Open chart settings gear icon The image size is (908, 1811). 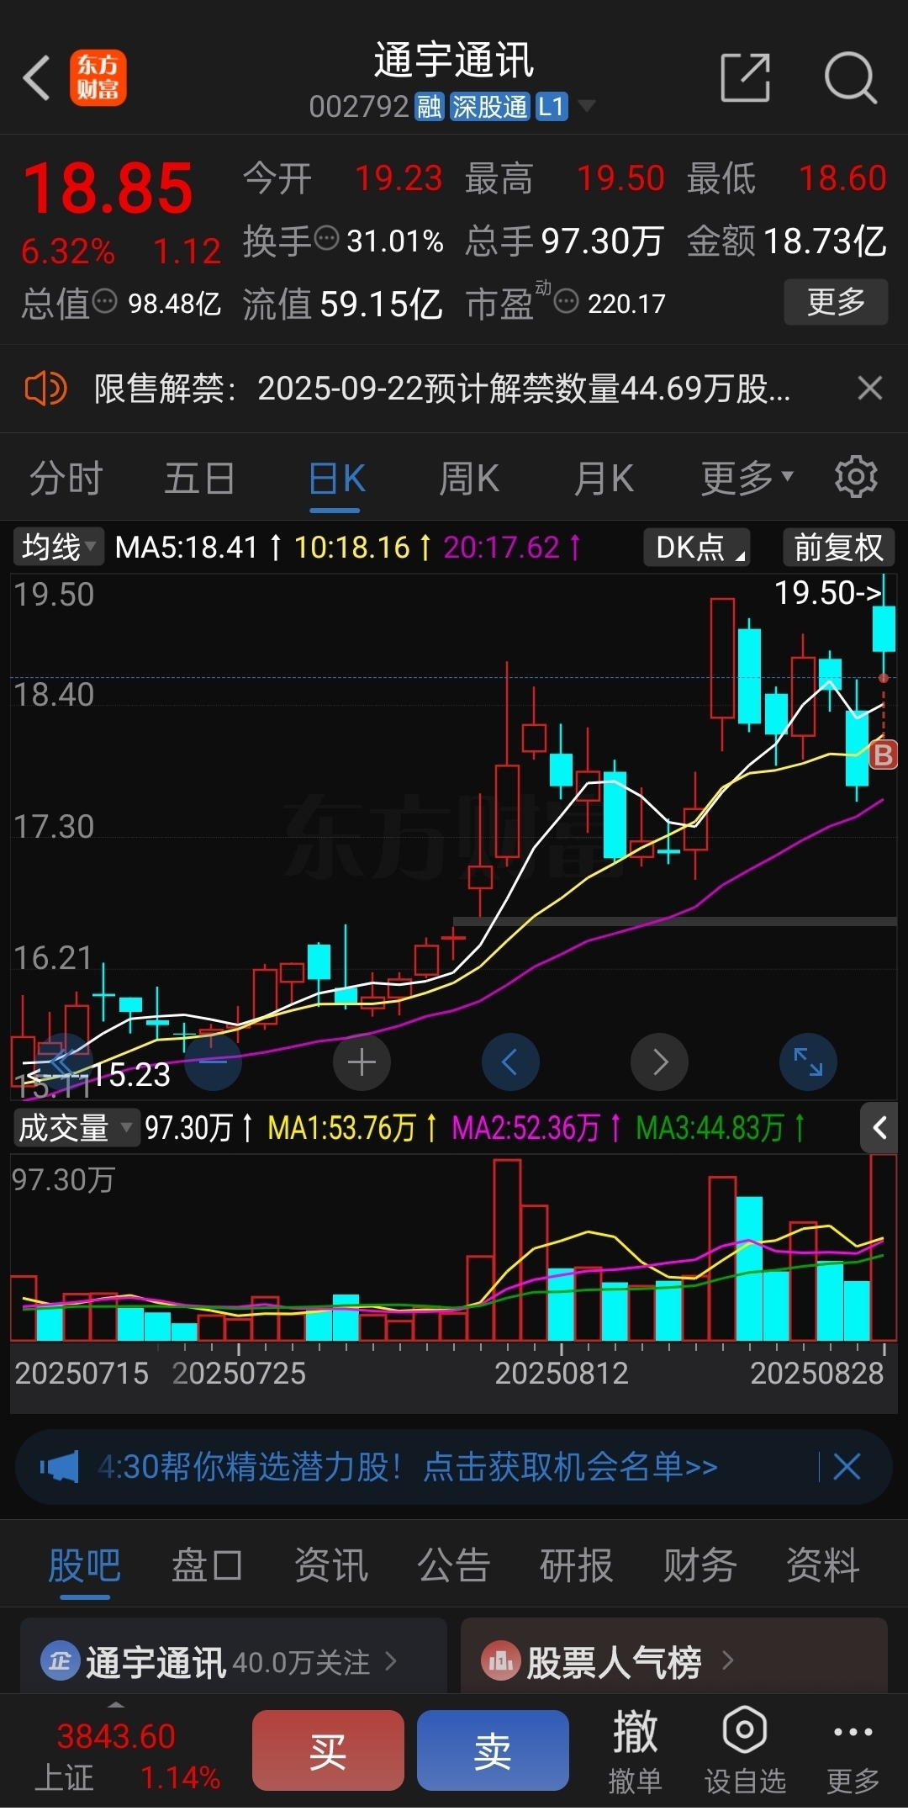(856, 477)
